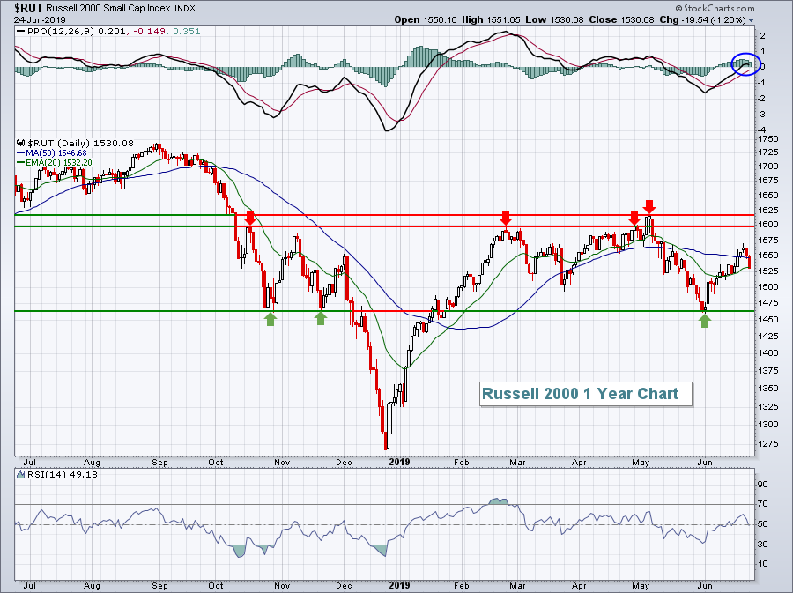Click the 1350 price axis label
The height and width of the screenshot is (593, 793).
pos(767,389)
